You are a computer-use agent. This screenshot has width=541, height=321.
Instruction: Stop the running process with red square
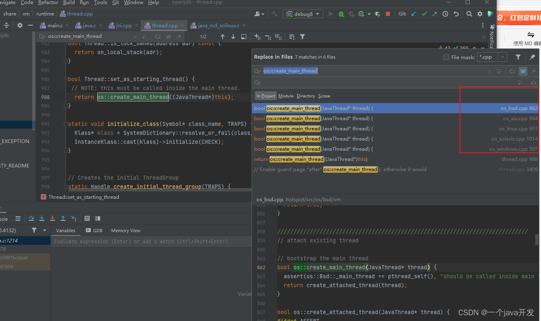coord(388,14)
